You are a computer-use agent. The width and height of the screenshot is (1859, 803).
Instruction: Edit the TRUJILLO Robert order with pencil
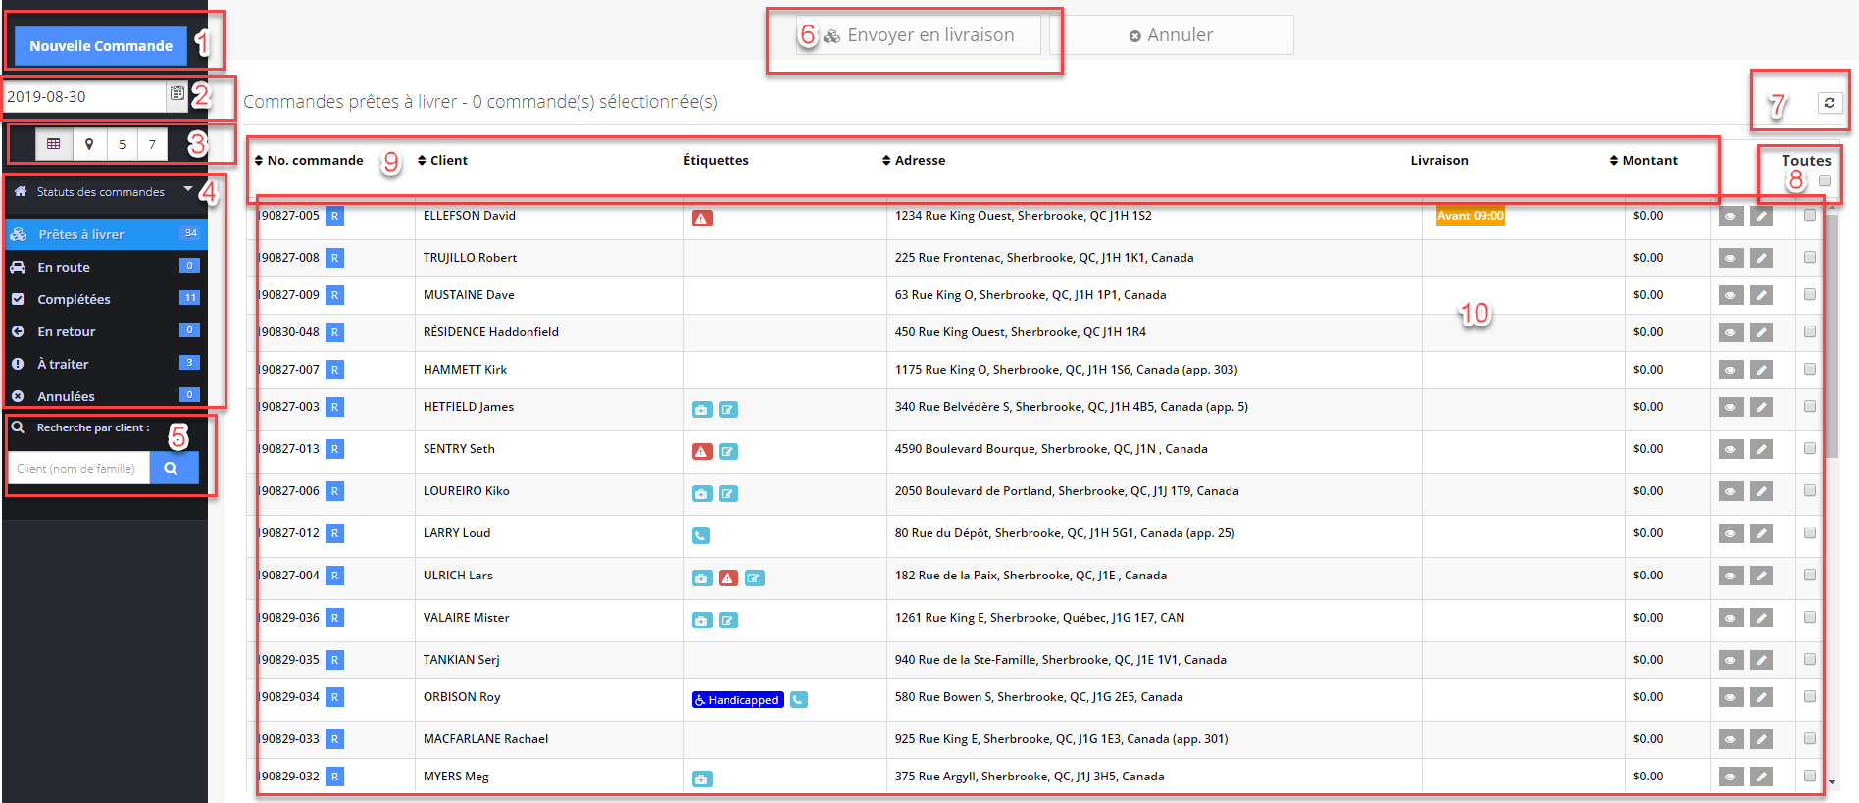point(1762,258)
